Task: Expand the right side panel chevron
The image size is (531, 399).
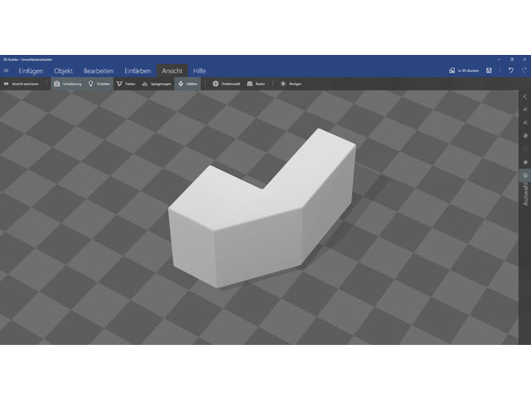Action: point(525,96)
